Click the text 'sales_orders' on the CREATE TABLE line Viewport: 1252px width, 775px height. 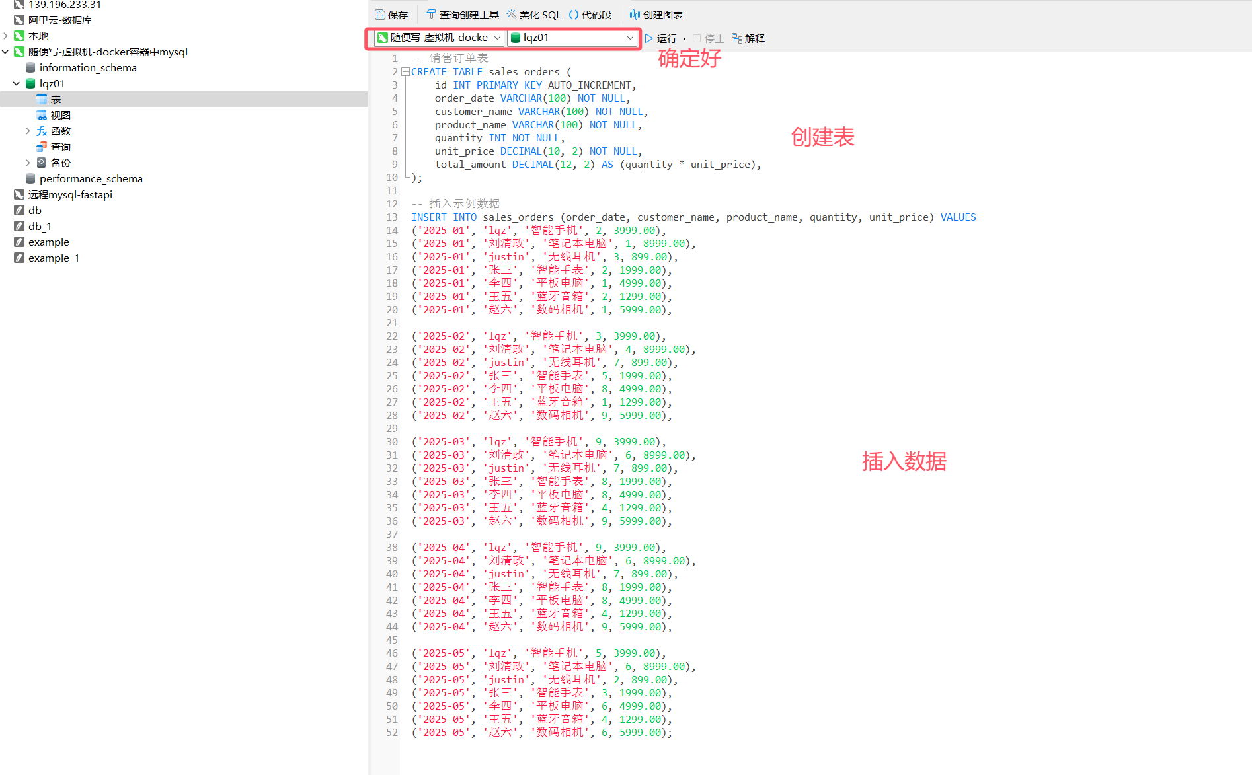click(x=524, y=71)
